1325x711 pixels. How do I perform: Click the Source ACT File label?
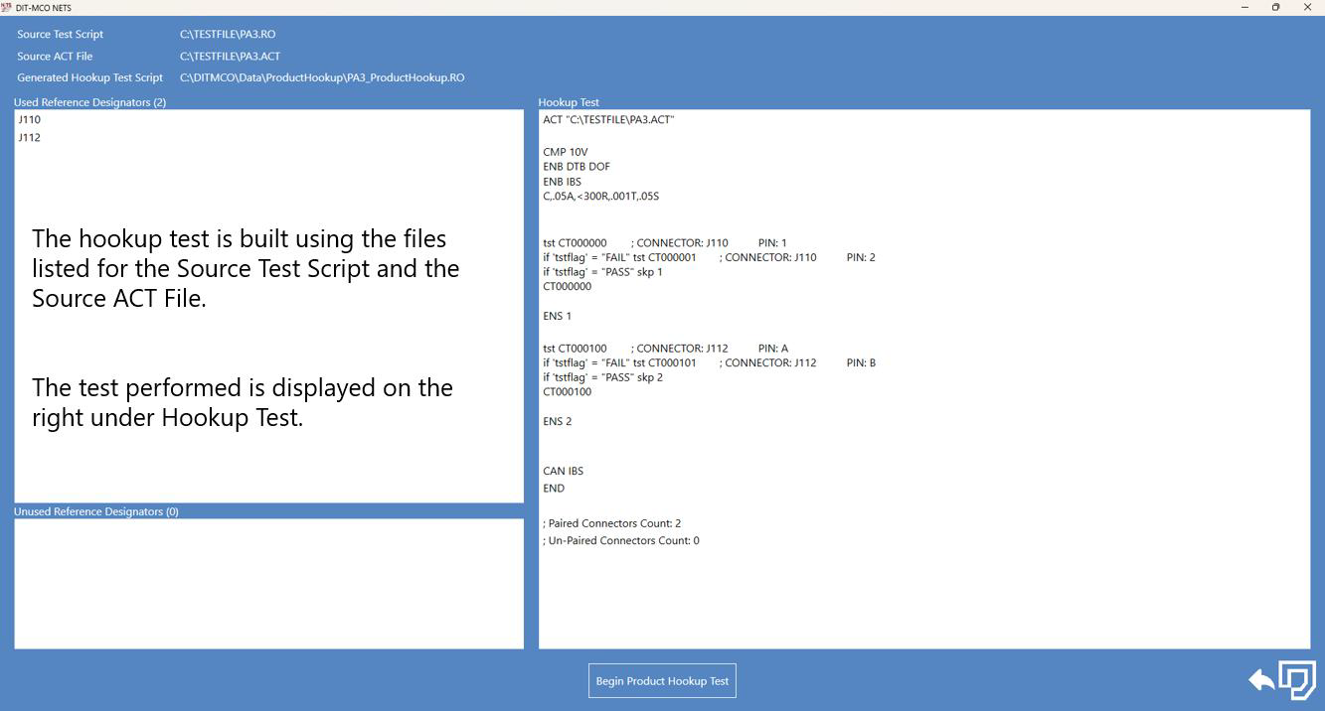[x=55, y=56]
